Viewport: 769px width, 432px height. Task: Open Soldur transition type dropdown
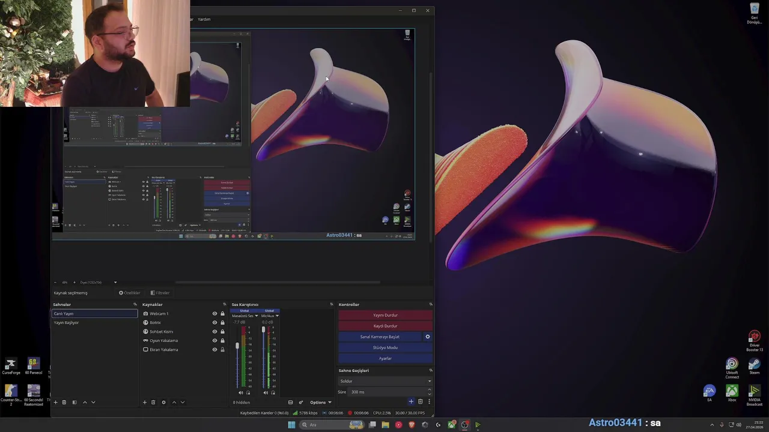point(385,381)
